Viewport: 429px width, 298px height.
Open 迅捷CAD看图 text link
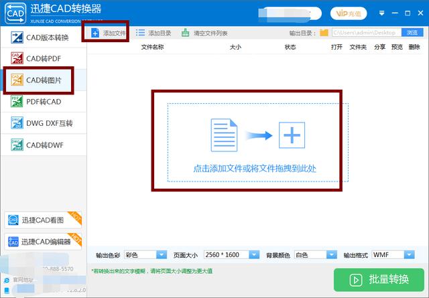tap(43, 220)
